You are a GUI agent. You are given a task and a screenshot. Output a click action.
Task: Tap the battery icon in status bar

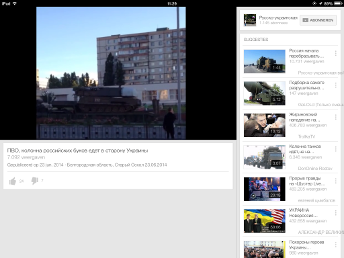pos(338,3)
